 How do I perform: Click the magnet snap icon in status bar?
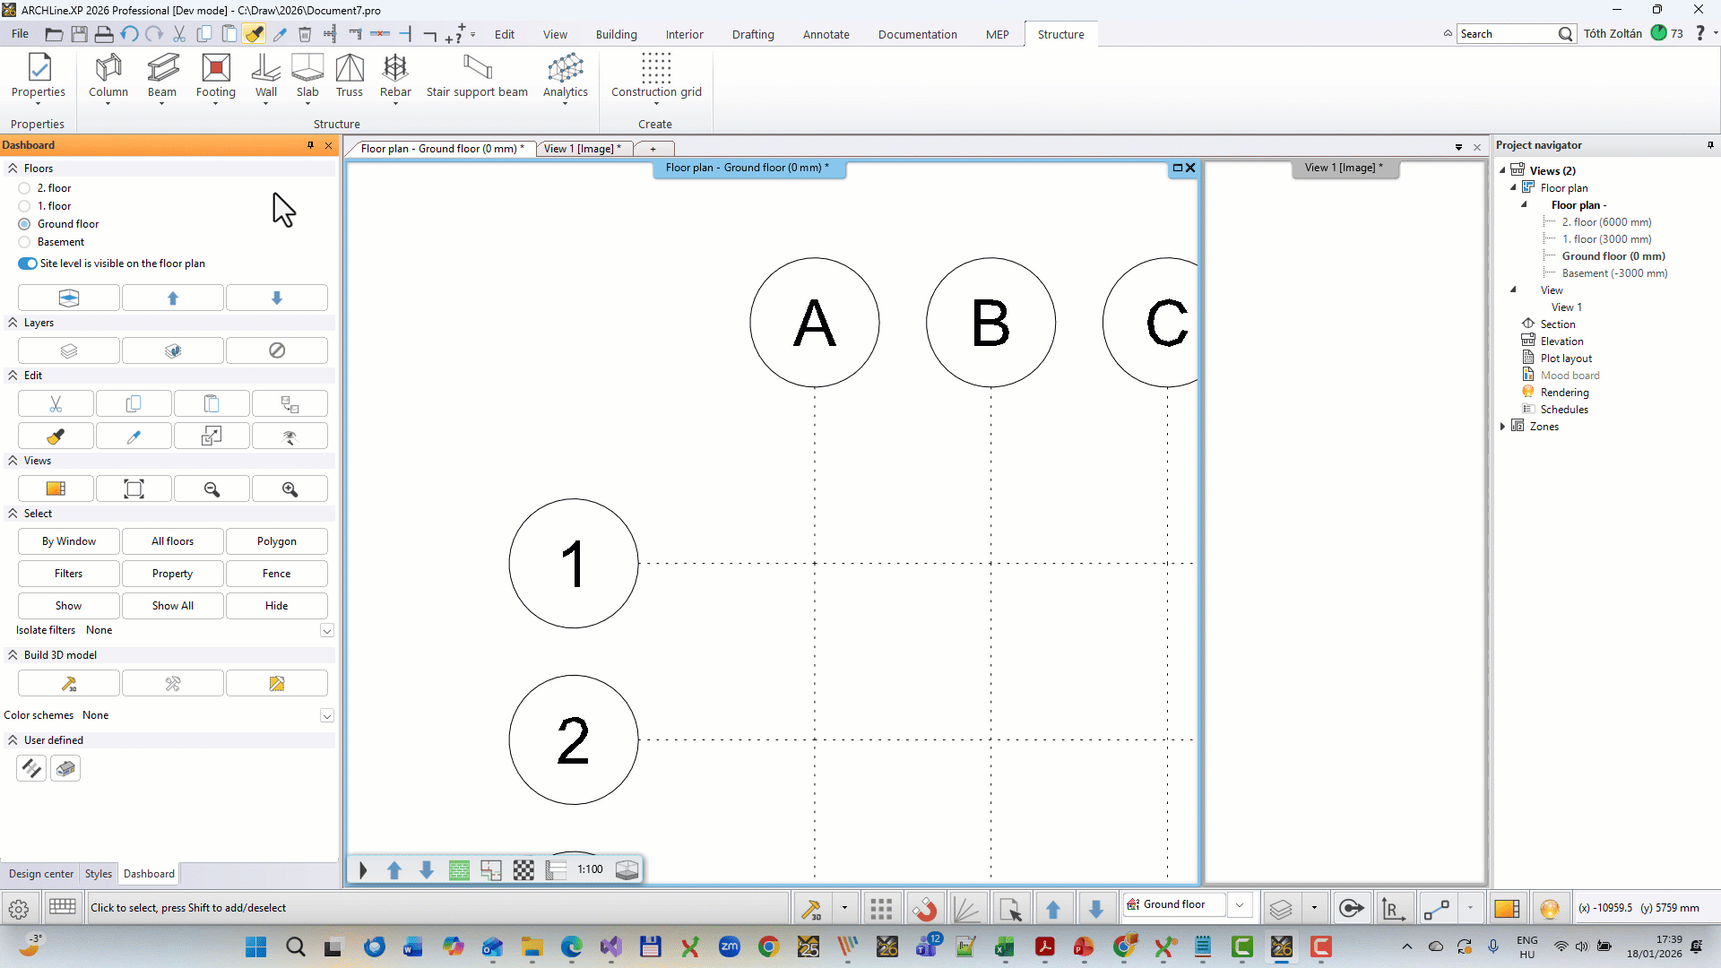pyautogui.click(x=925, y=908)
